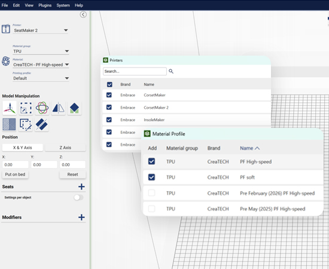Check Pre May (2025) PF High-speed checkbox
The image size is (329, 269).
(151, 209)
